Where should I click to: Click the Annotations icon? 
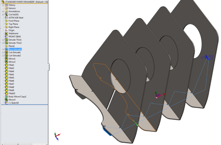point(6,11)
